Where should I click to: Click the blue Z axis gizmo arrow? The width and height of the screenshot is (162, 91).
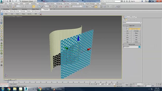[78, 38]
